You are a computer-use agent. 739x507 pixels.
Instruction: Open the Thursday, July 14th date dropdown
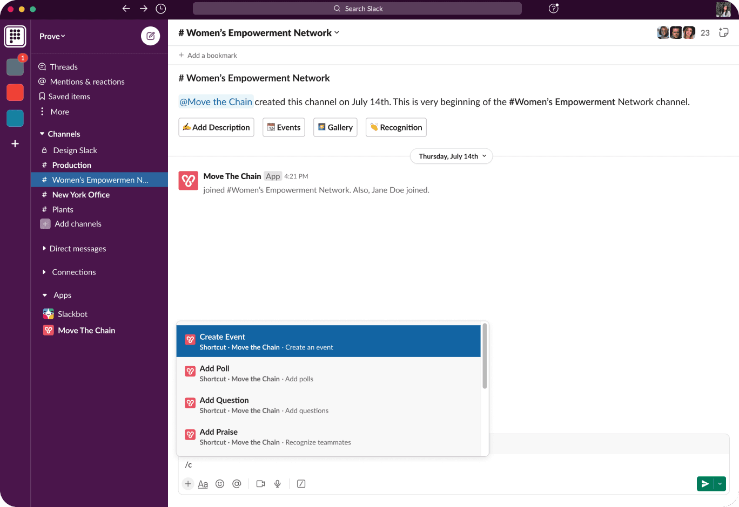pyautogui.click(x=452, y=156)
